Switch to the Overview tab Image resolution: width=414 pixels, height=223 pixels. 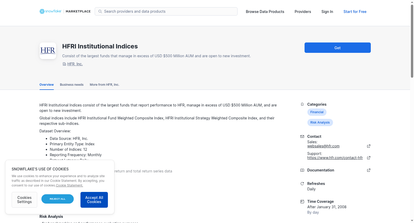coord(47,85)
